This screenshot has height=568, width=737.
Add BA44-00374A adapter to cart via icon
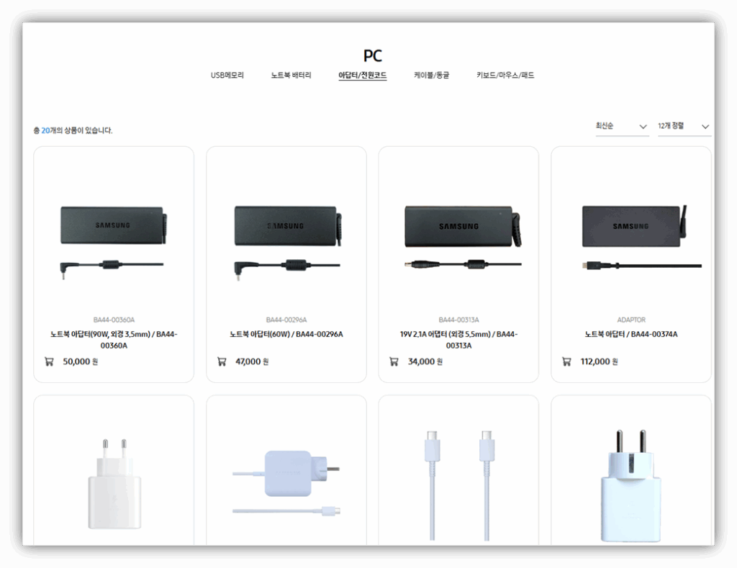(566, 361)
